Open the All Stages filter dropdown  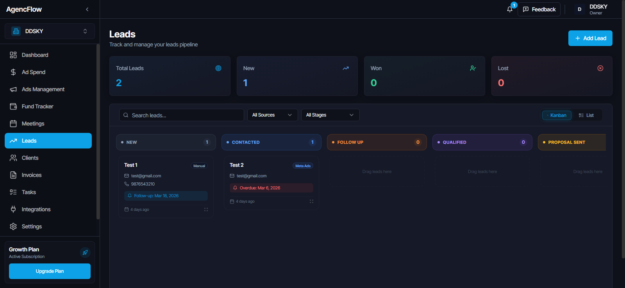(330, 115)
